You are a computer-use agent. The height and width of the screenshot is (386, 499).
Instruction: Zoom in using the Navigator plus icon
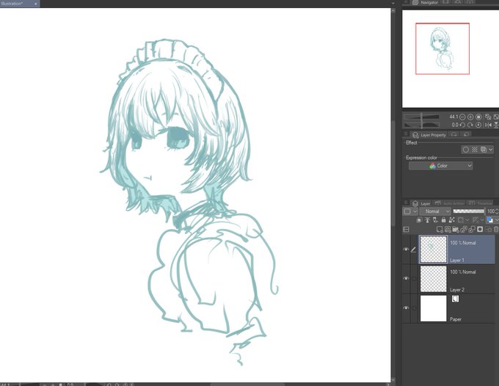(470, 117)
